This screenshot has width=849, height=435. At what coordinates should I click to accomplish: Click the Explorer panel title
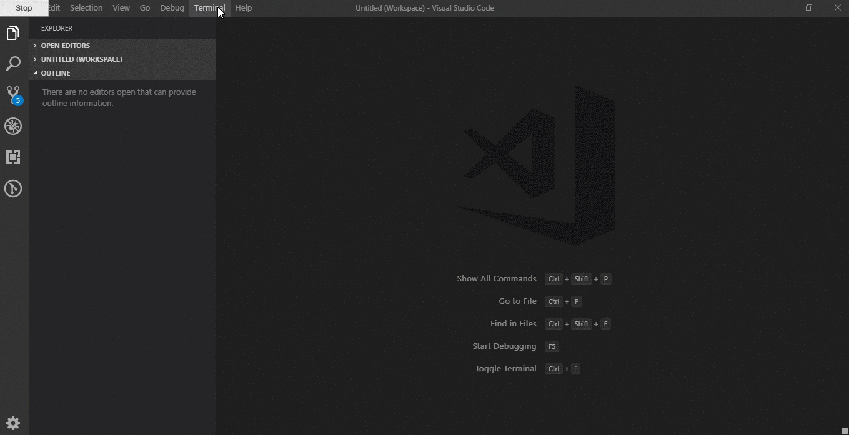[57, 28]
